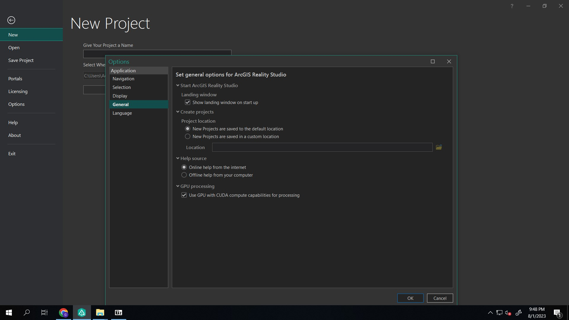Open Windows taskbar search
Image resolution: width=569 pixels, height=320 pixels.
pos(27,313)
